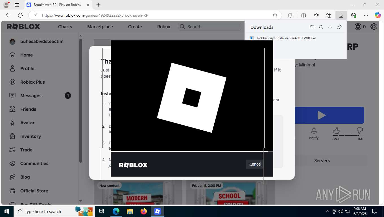Click the Roblox search field
This screenshot has width=384, height=217.
210,27
